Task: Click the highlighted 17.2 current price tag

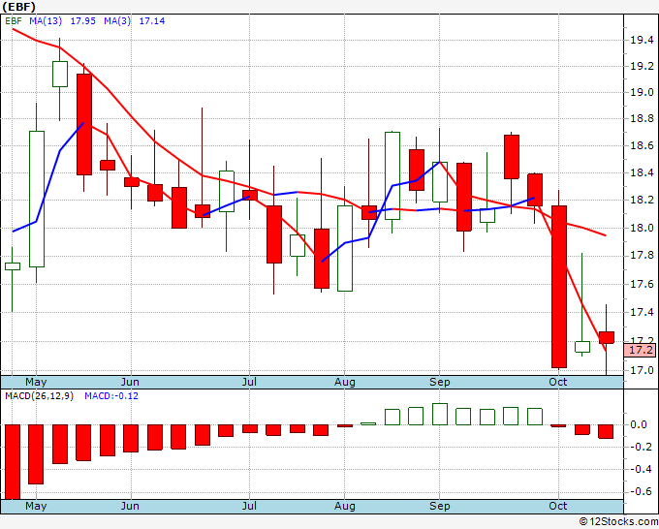Action: click(640, 350)
